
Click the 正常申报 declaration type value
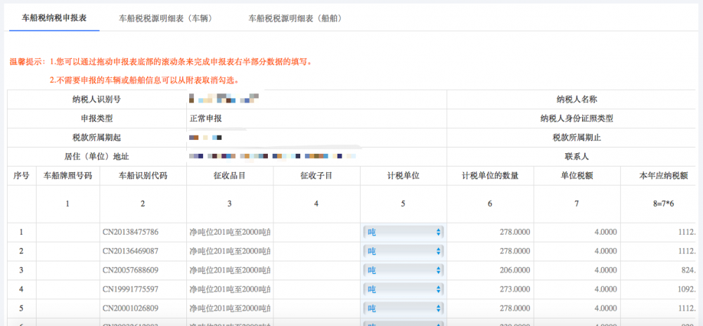[x=207, y=118]
